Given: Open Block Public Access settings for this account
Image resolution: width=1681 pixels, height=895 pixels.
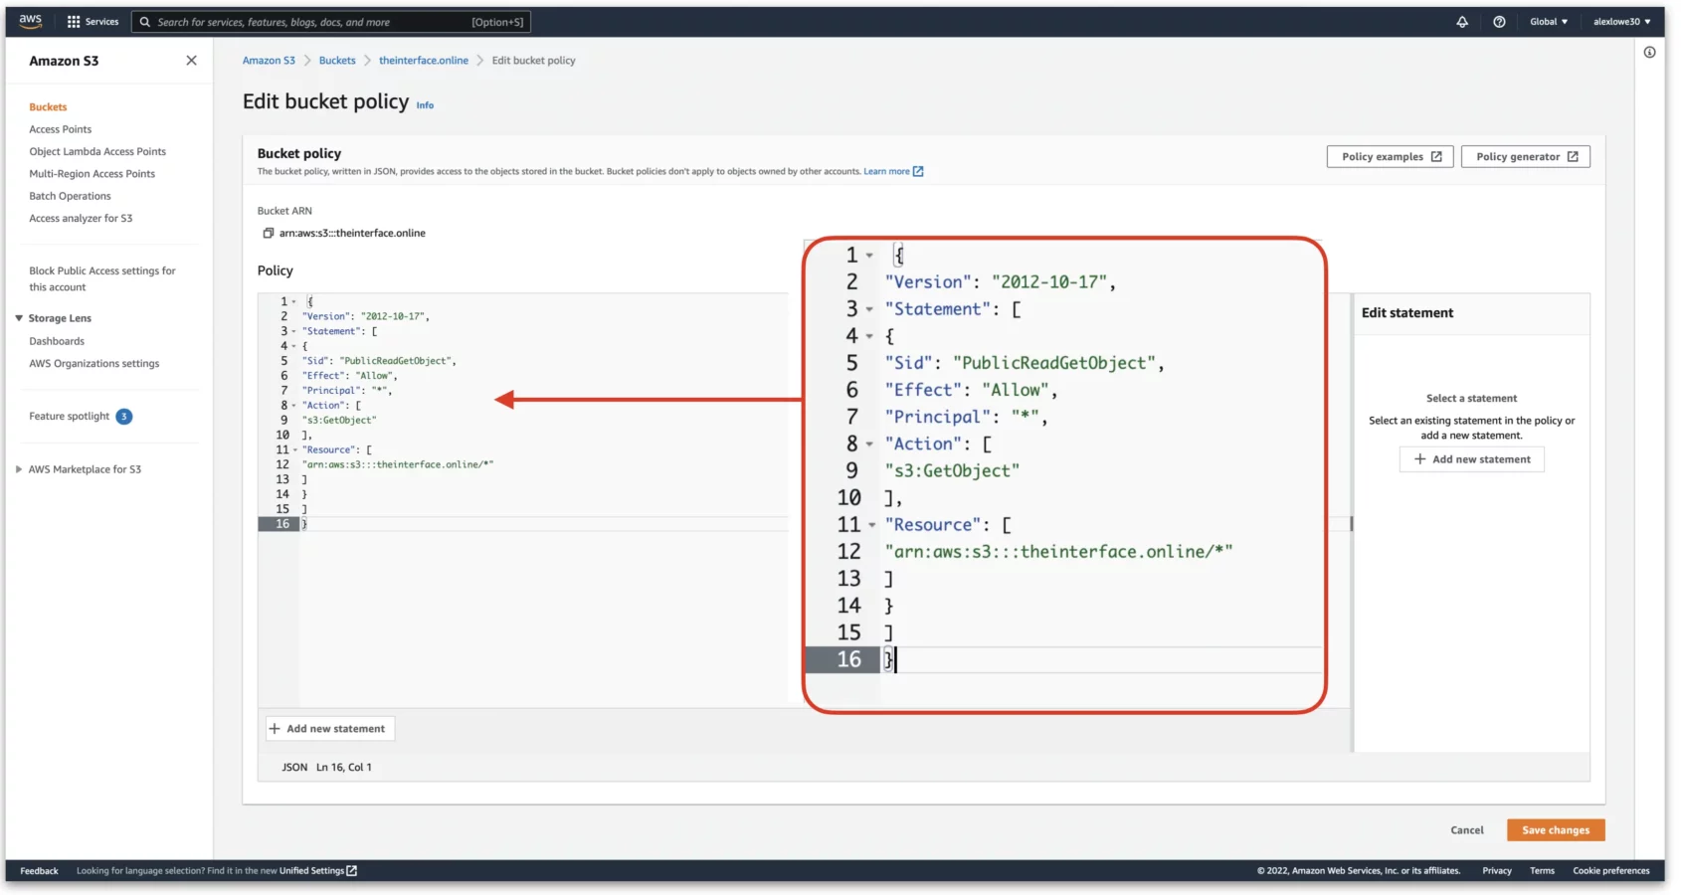Looking at the screenshot, I should click(x=101, y=279).
